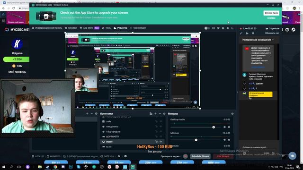Open the help question mark icon
303x170 pixels.
pos(223,28)
